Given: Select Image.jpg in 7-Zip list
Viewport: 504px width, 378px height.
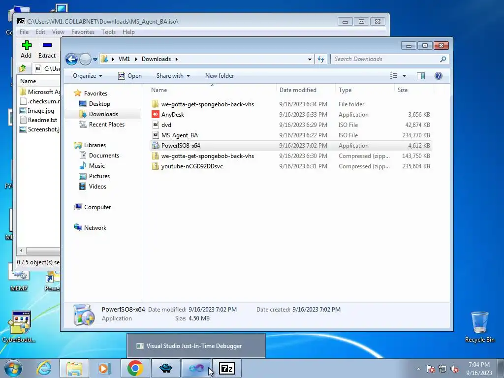Looking at the screenshot, I should pos(41,111).
